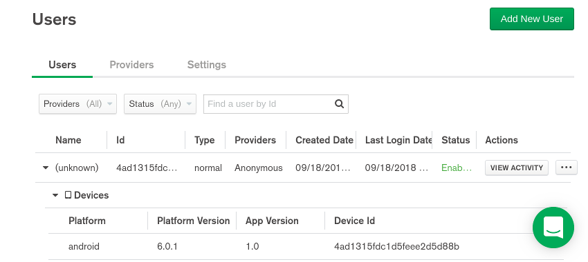The image size is (588, 262).
Task: Click the Type column header
Action: (204, 140)
